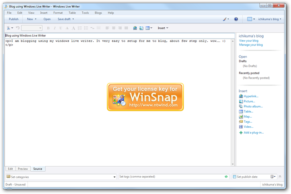Click the Hyperlink icon in the Insert sidebar
This screenshot has height=194, width=291.
pos(241,96)
